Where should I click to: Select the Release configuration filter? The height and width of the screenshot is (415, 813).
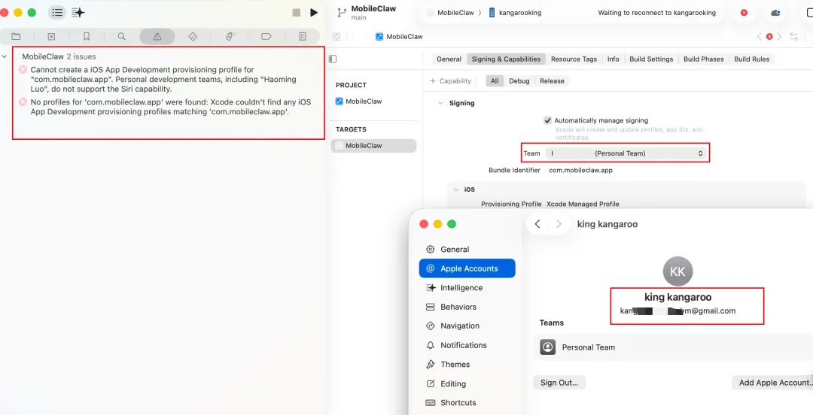click(552, 81)
